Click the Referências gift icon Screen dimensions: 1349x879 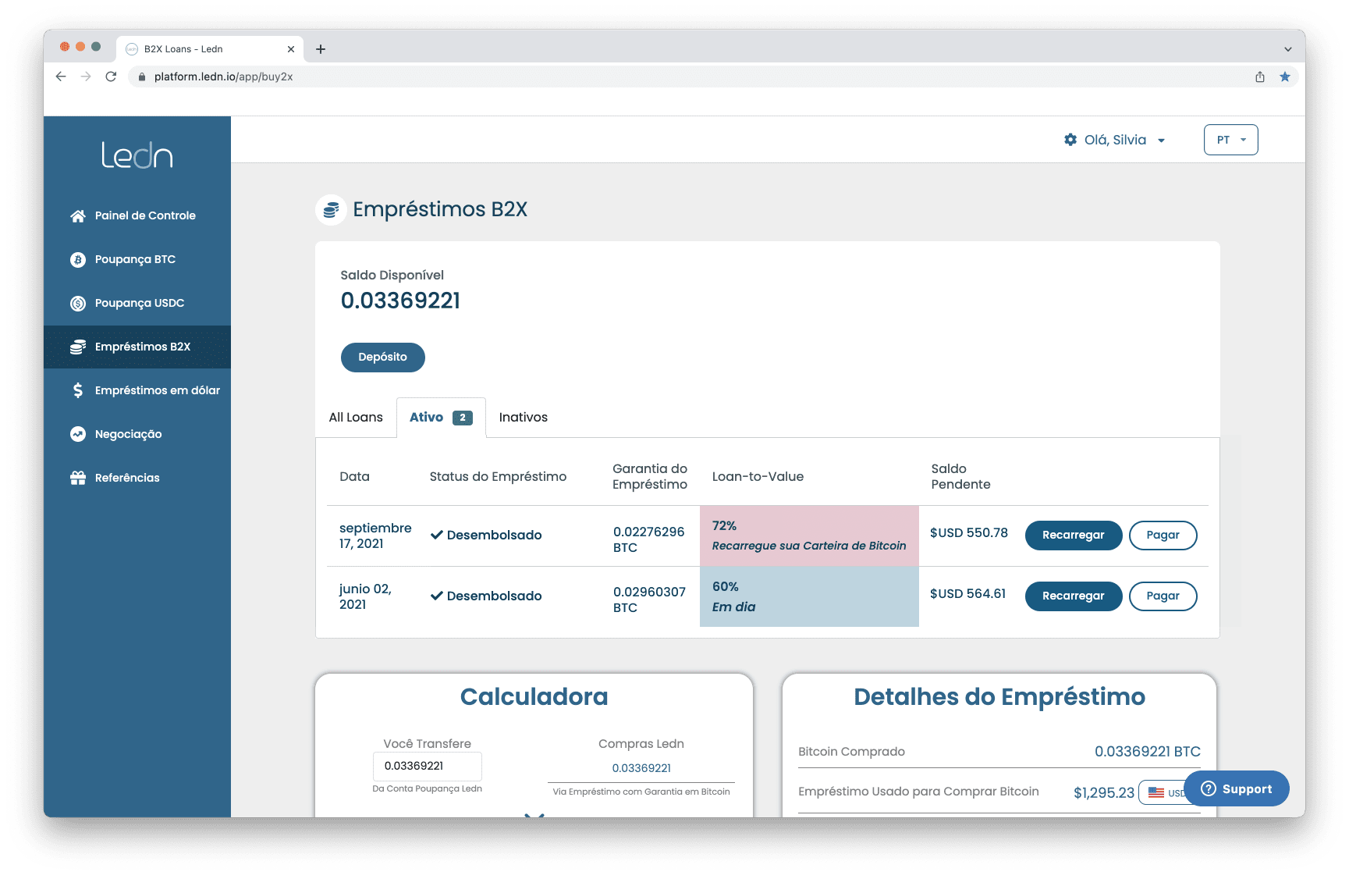78,478
